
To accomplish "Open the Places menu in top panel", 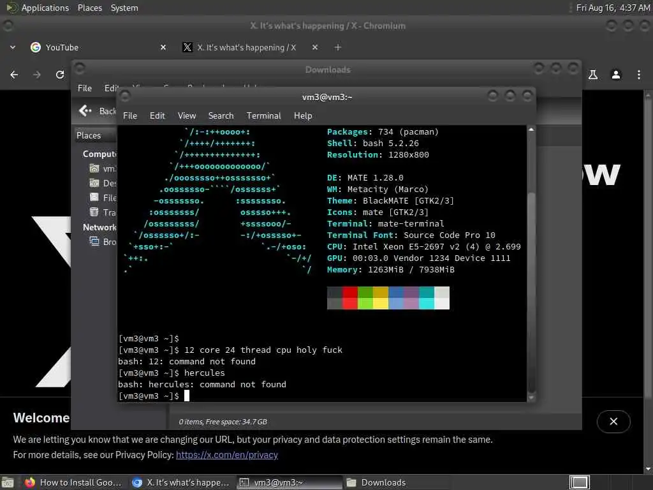I will [89, 8].
